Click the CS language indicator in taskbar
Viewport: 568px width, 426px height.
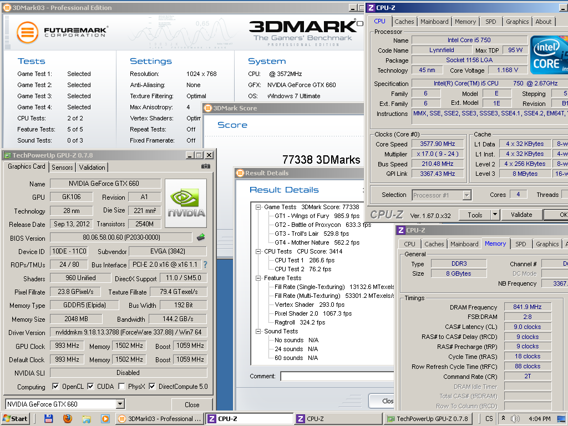[489, 419]
